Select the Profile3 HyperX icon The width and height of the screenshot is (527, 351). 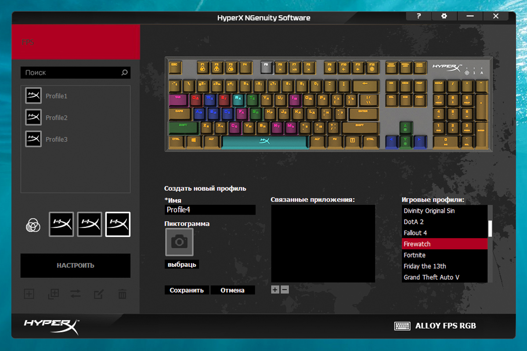[33, 139]
